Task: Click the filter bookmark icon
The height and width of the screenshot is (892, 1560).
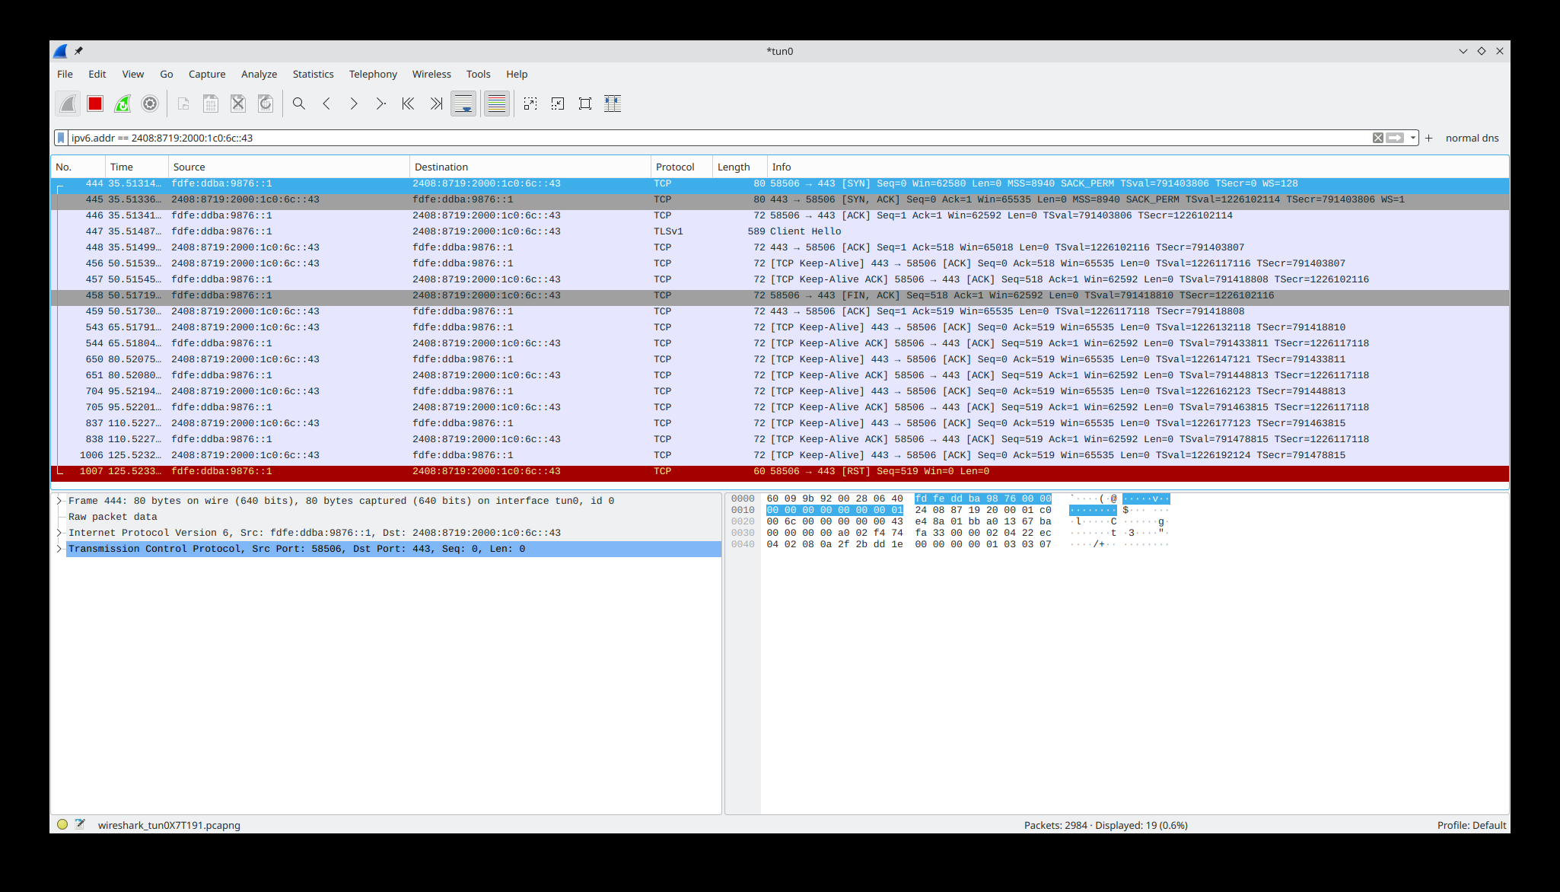Action: click(61, 138)
